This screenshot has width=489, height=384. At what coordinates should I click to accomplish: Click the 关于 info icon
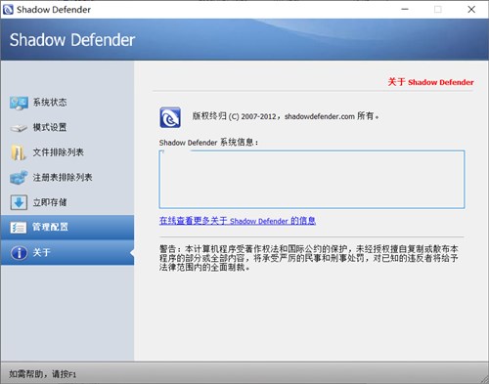tap(19, 252)
